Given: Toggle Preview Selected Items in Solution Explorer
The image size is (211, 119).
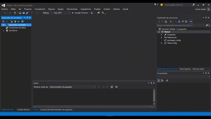Looking at the screenshot, I should 191,21.
